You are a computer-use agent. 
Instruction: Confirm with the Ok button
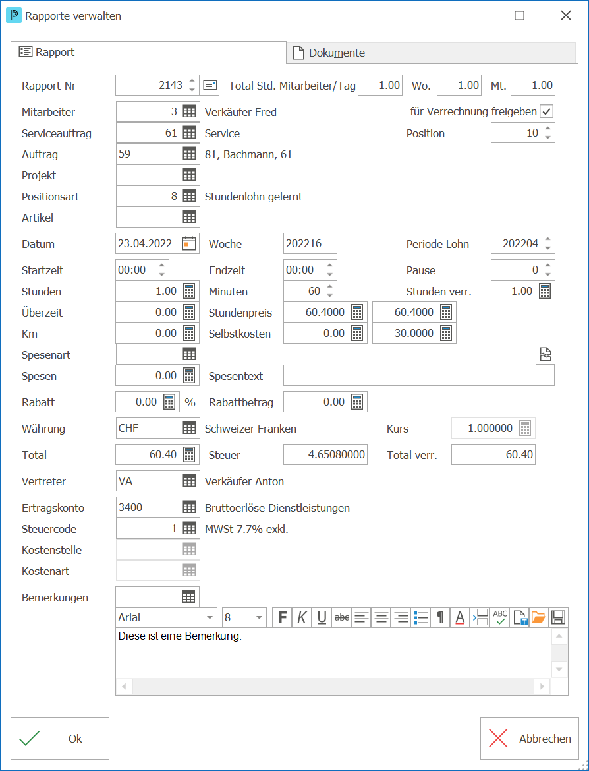pos(60,739)
